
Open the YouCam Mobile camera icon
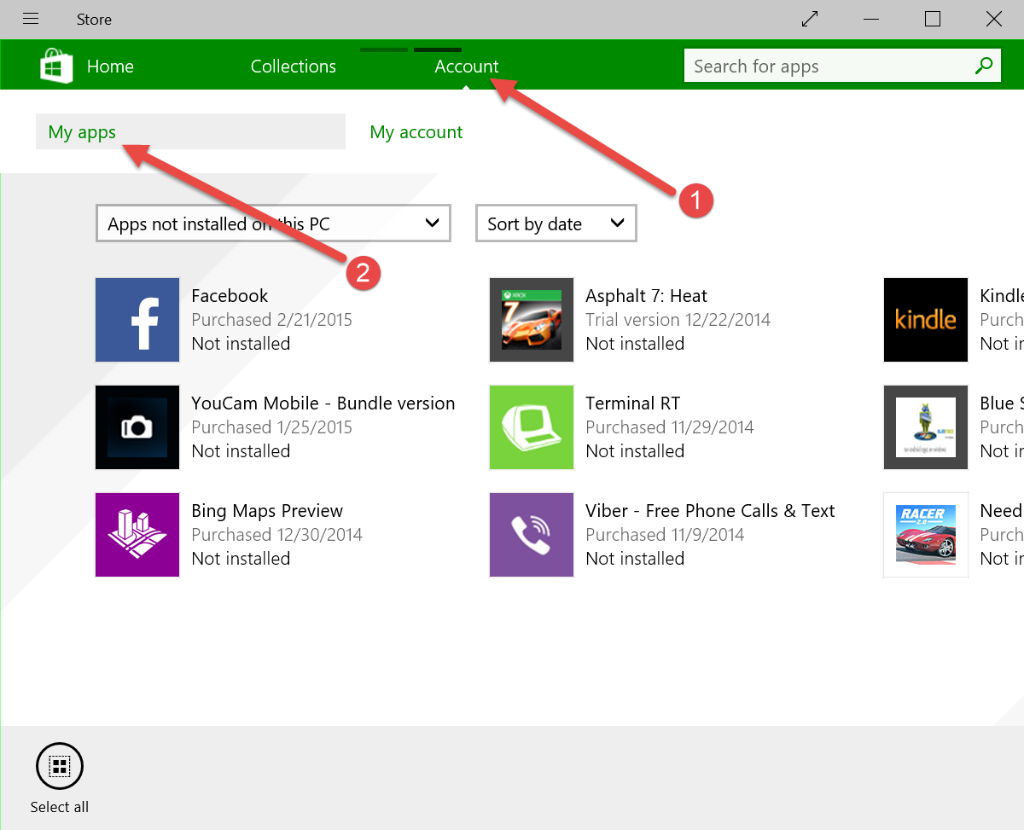tap(137, 427)
